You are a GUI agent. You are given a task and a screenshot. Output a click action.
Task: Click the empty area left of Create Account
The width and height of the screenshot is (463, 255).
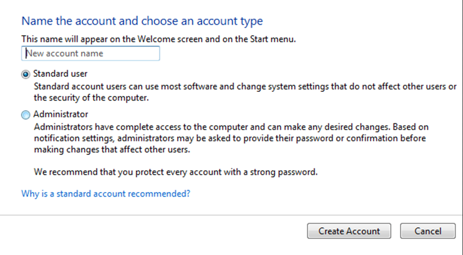point(155,231)
